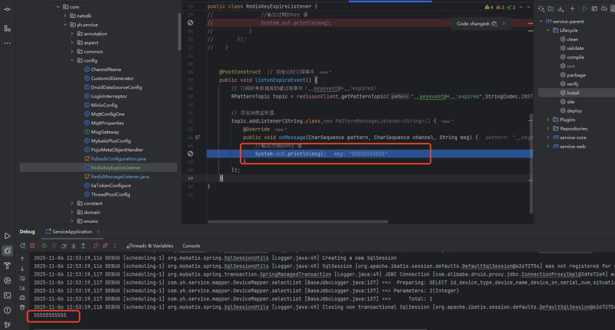Expand the netsdk package
615x330 pixels.
point(65,16)
